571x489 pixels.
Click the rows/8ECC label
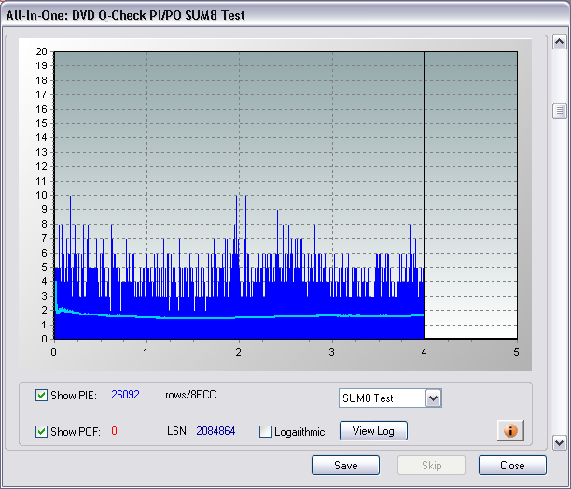190,395
